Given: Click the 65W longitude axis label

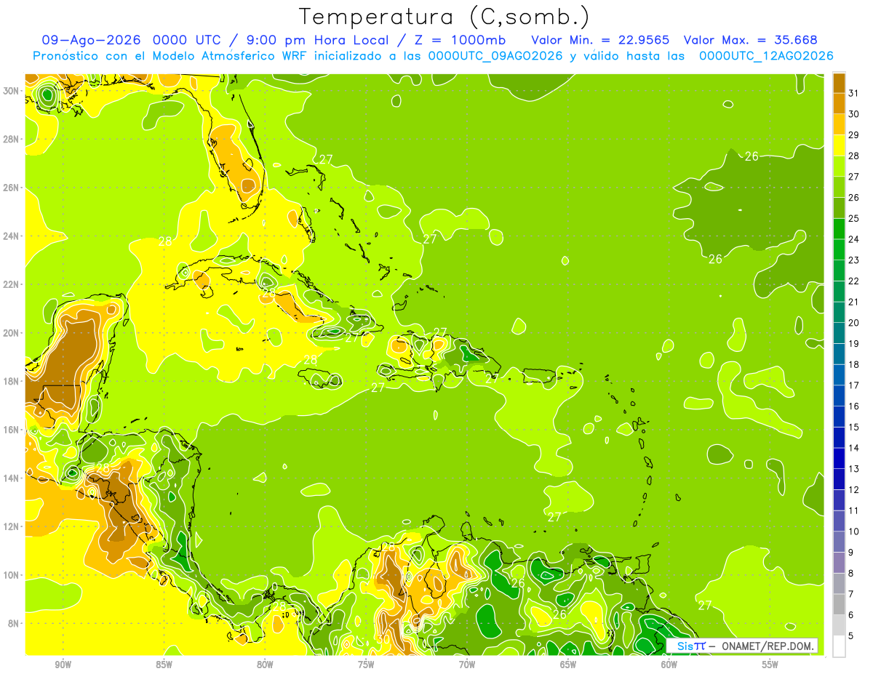Looking at the screenshot, I should (x=568, y=665).
